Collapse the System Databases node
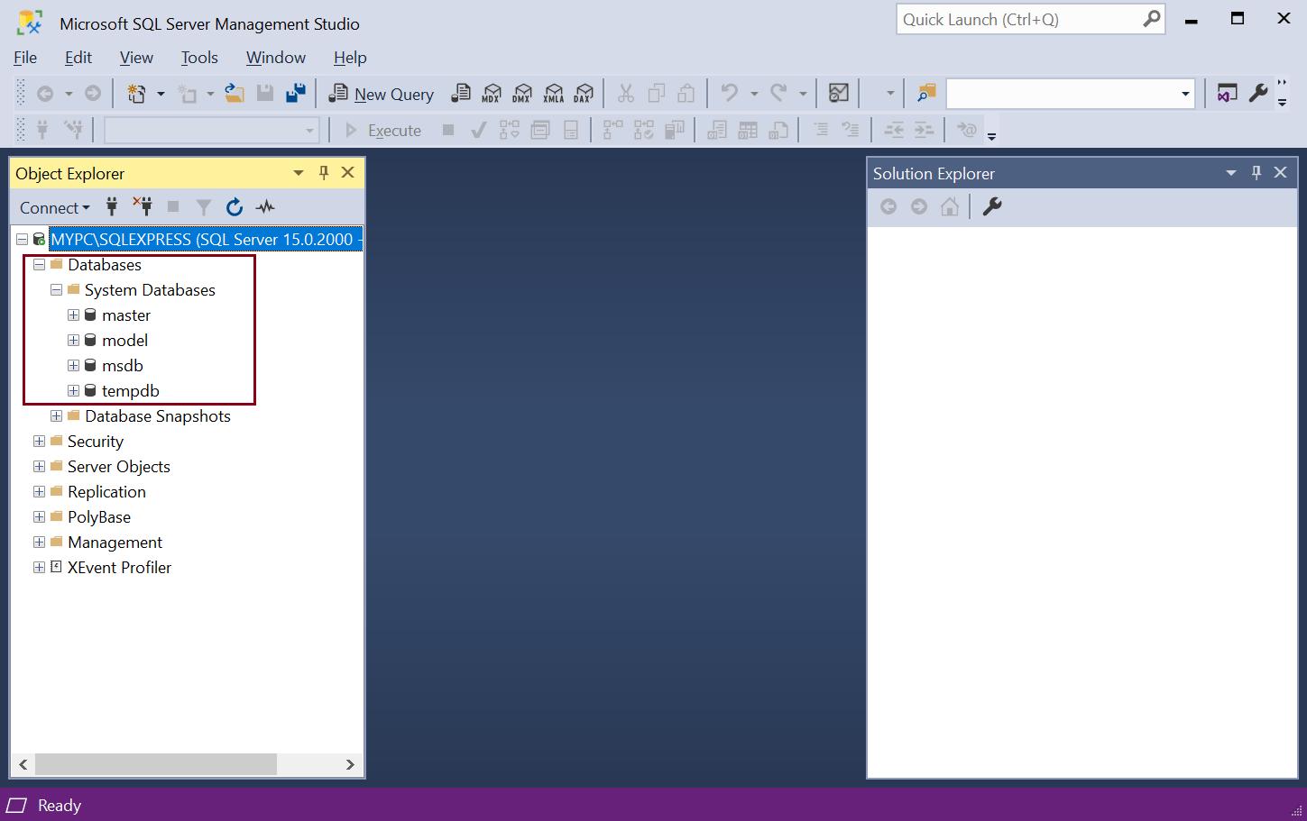This screenshot has height=821, width=1307. pyautogui.click(x=56, y=289)
